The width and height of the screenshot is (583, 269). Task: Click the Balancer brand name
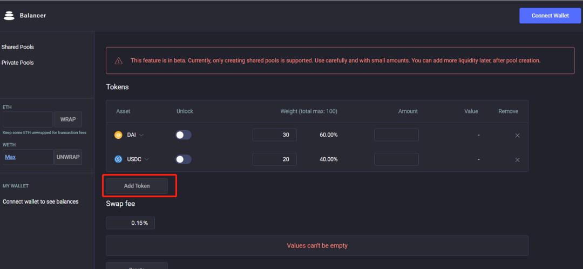click(x=33, y=16)
